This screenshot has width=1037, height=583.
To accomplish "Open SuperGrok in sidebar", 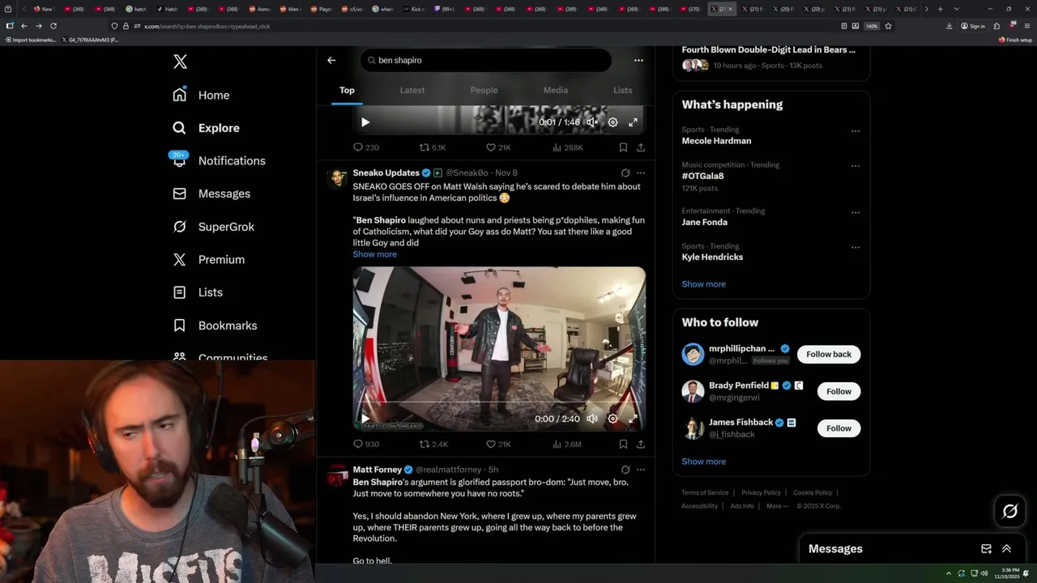I will tap(213, 227).
